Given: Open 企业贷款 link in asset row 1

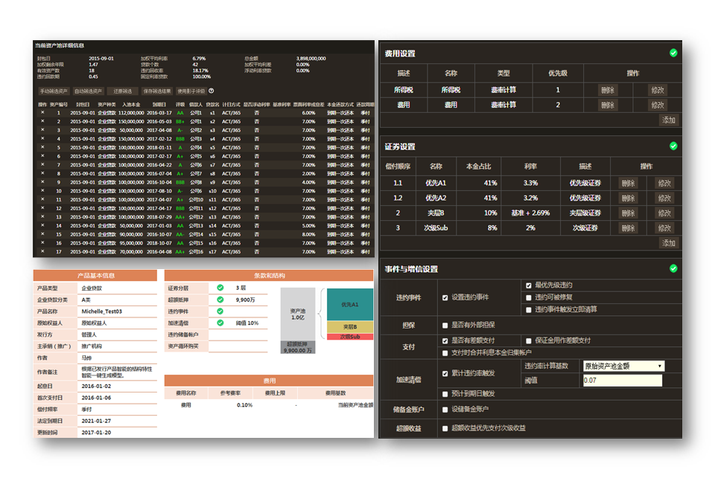Looking at the screenshot, I should [107, 113].
